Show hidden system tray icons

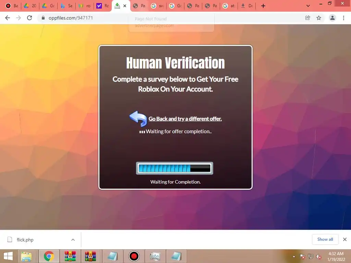click(x=294, y=256)
